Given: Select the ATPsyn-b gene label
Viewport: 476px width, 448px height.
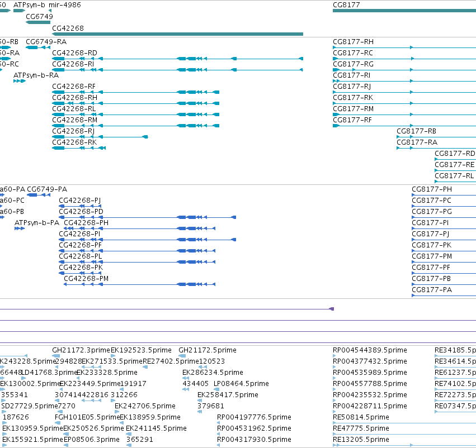Looking at the screenshot, I should point(29,5).
